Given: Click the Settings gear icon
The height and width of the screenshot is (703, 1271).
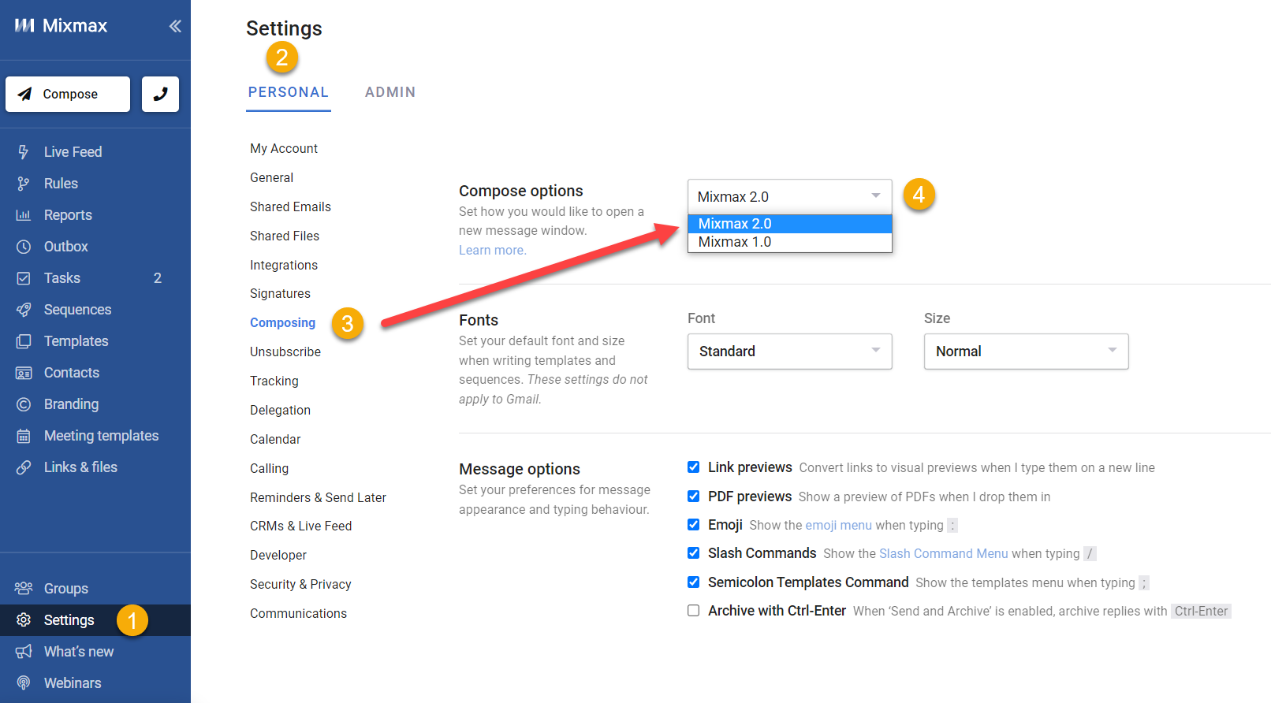Looking at the screenshot, I should 24,620.
